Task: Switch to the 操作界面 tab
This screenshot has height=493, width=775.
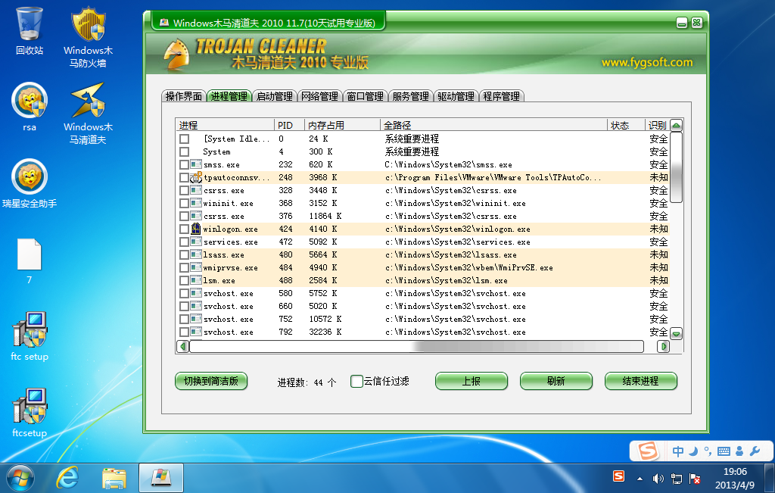Action: [184, 96]
